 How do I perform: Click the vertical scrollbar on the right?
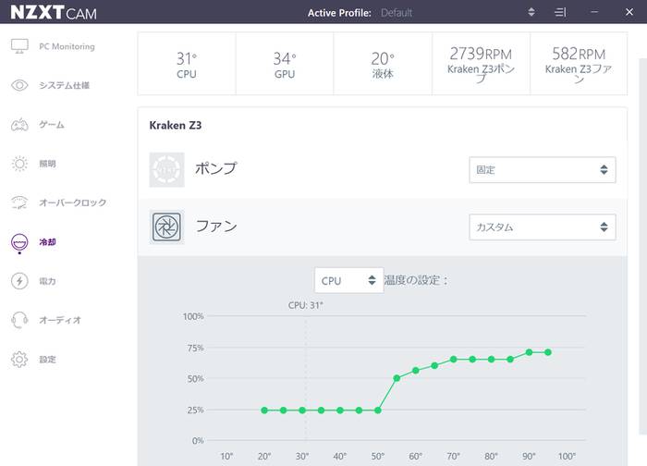point(643,246)
